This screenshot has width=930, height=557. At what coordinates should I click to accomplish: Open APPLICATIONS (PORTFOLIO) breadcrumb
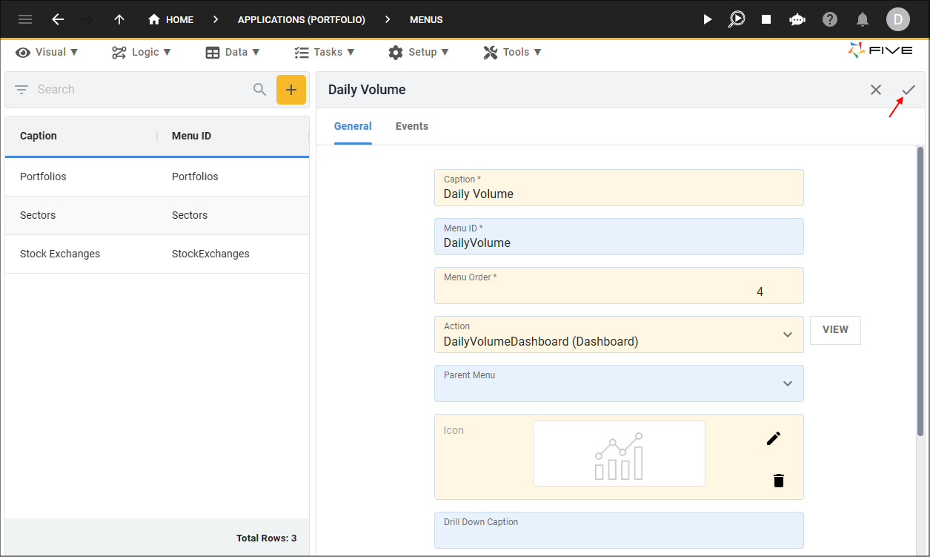302,20
